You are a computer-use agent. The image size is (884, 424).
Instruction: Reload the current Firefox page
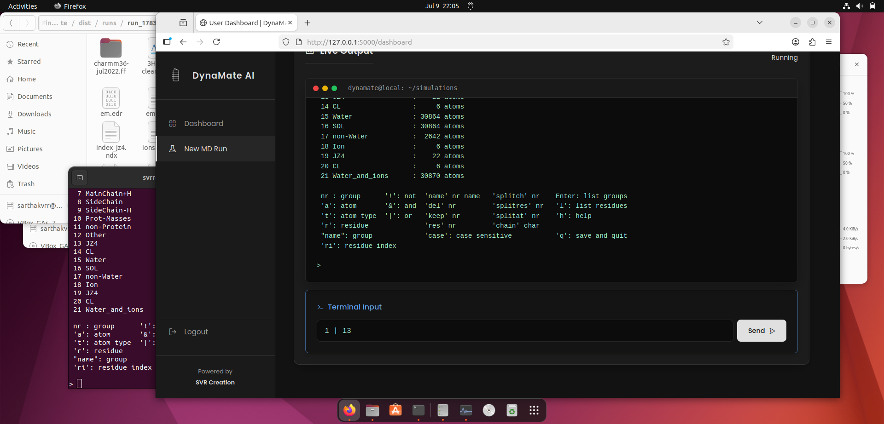(216, 42)
